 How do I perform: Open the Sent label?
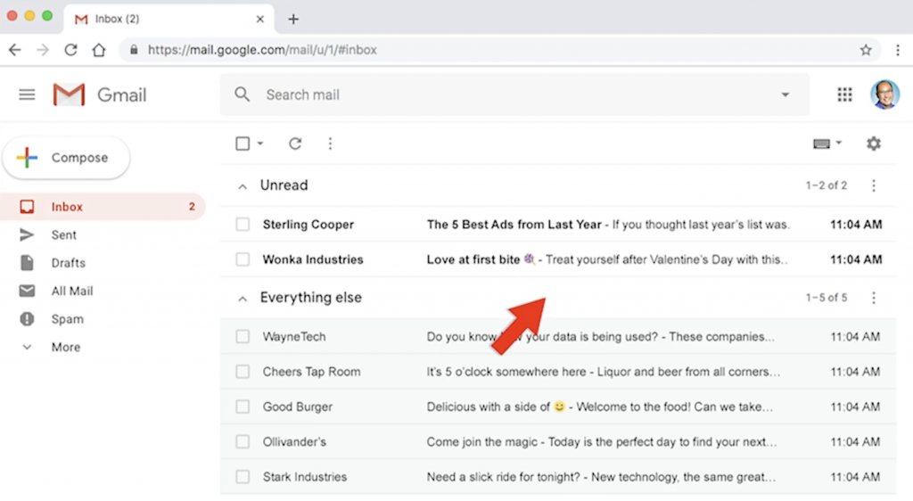coord(64,234)
